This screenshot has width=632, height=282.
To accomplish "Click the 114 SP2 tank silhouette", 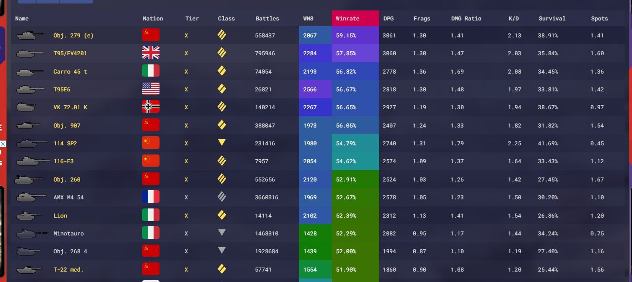I will (31, 143).
